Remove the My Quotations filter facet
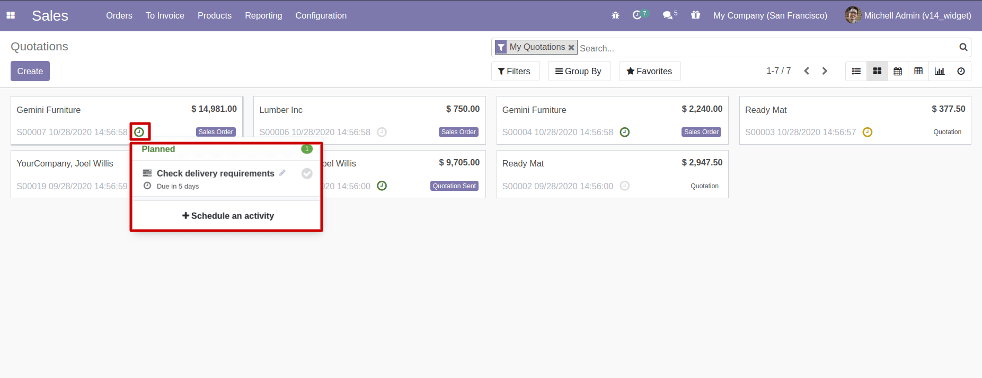This screenshot has width=982, height=378. pyautogui.click(x=571, y=47)
